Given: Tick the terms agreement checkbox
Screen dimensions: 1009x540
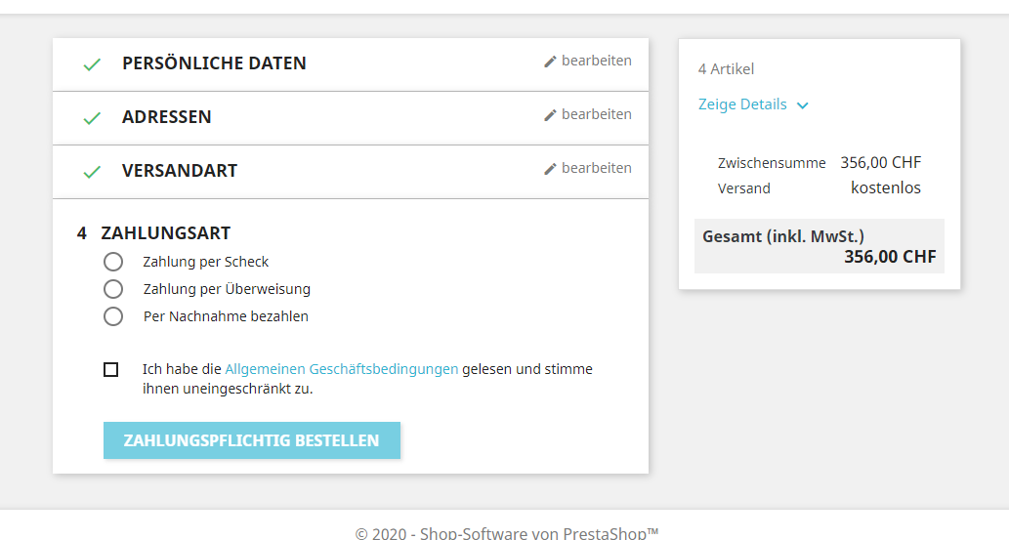Looking at the screenshot, I should [110, 369].
